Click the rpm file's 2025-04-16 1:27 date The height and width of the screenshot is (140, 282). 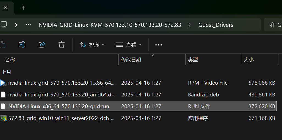click(141, 83)
